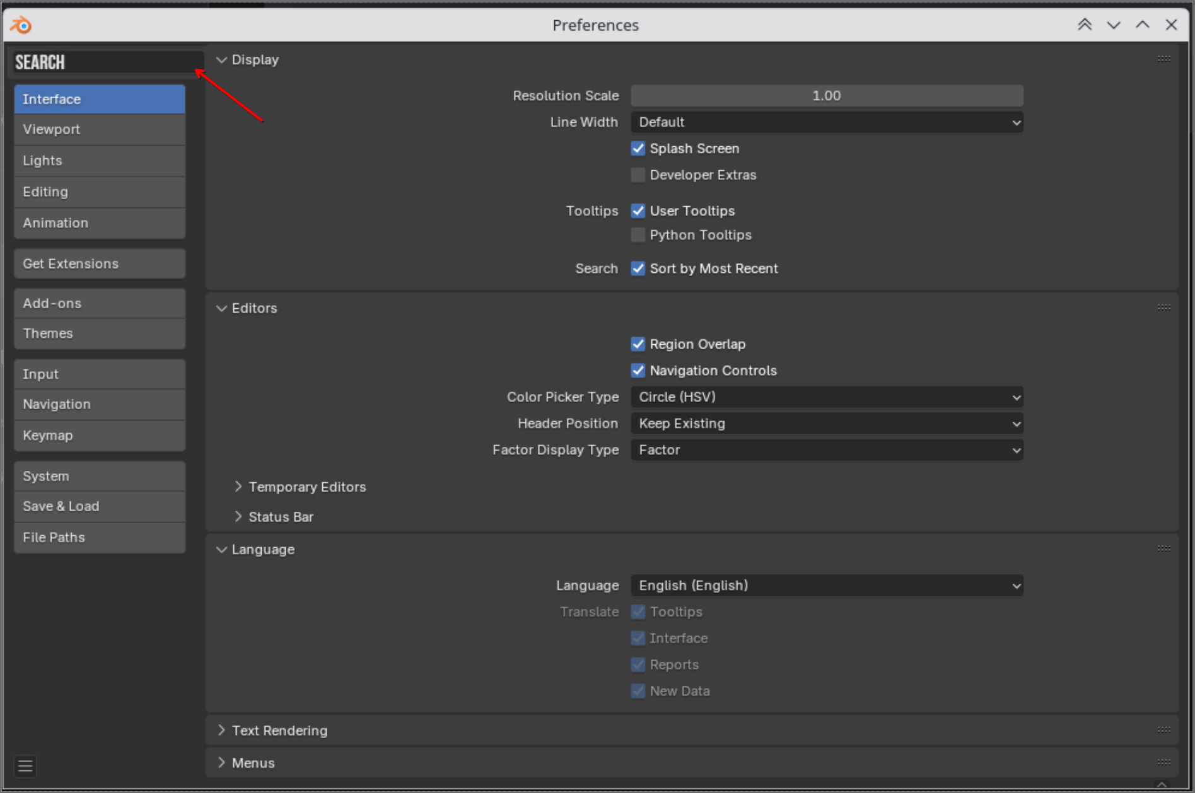Image resolution: width=1195 pixels, height=793 pixels.
Task: Open the Color Picker Type dropdown
Action: (x=827, y=397)
